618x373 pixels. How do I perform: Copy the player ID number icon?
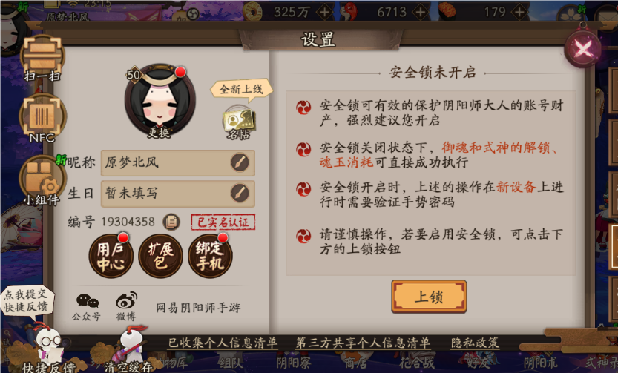click(x=171, y=222)
